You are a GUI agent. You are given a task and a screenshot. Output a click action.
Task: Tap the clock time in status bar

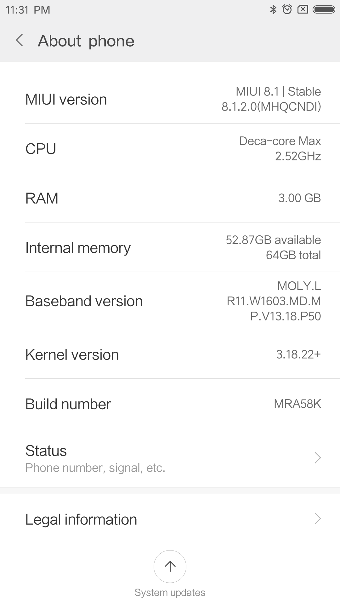[28, 10]
